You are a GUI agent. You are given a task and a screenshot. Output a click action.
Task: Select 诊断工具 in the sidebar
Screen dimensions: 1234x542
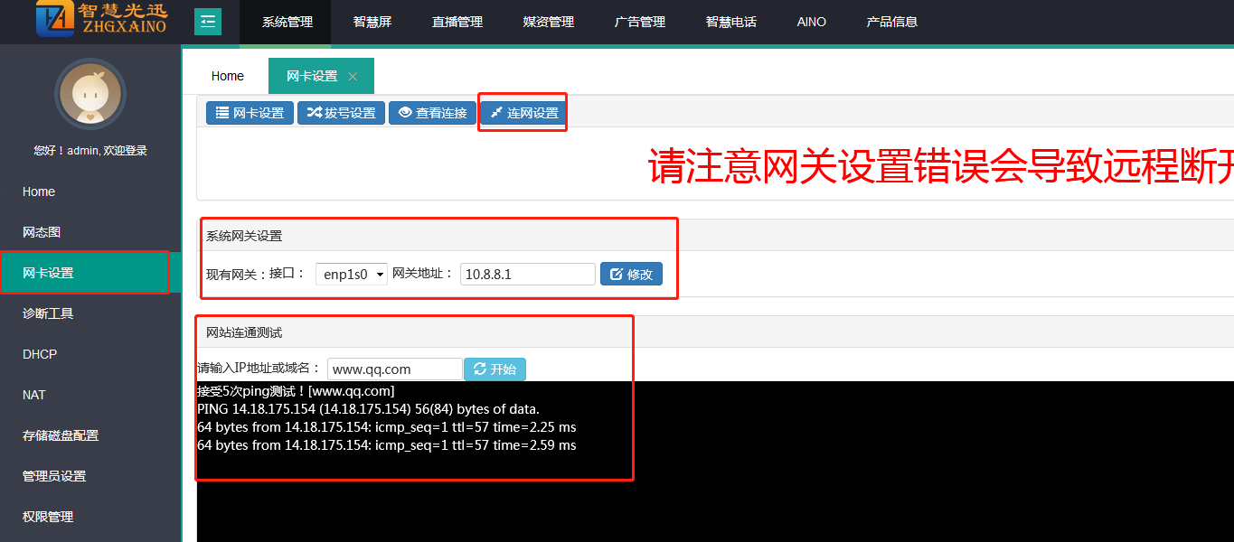pyautogui.click(x=48, y=313)
